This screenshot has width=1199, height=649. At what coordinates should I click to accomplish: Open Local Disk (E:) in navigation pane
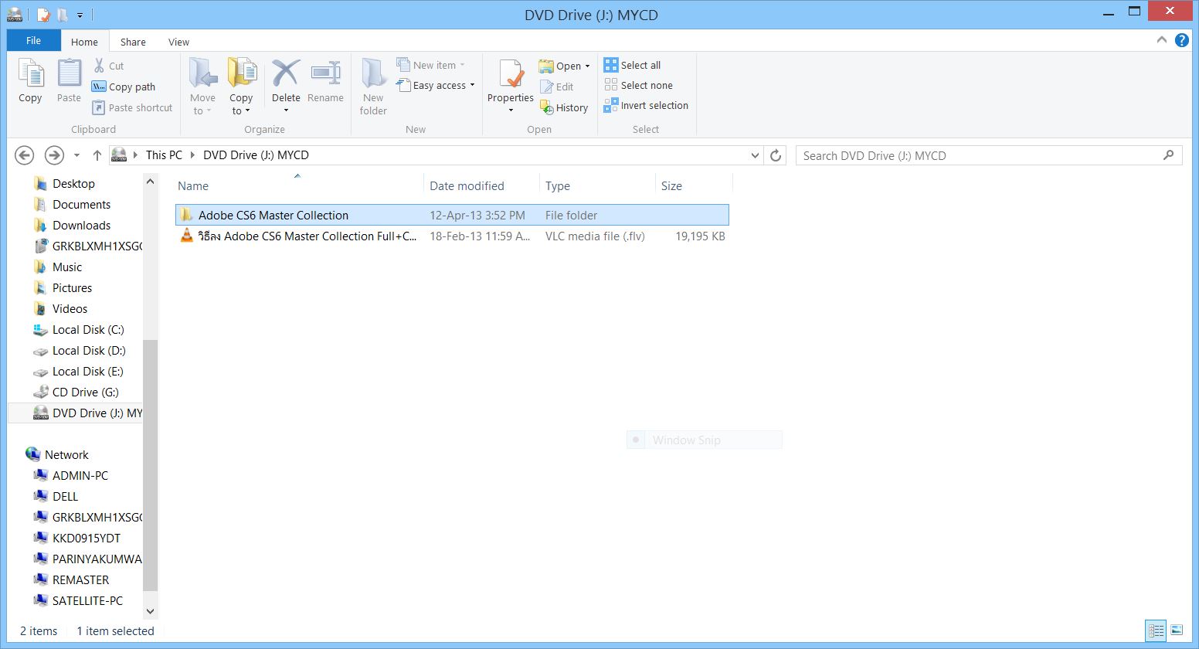87,371
